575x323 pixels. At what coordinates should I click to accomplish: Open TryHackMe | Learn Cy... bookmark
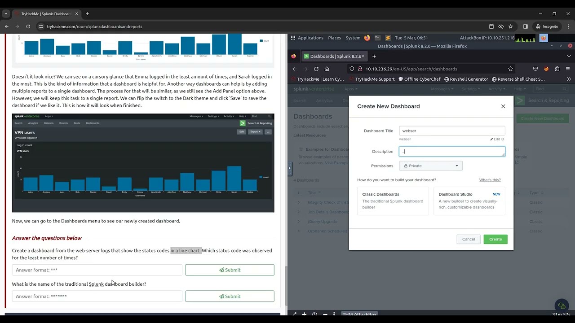click(317, 79)
